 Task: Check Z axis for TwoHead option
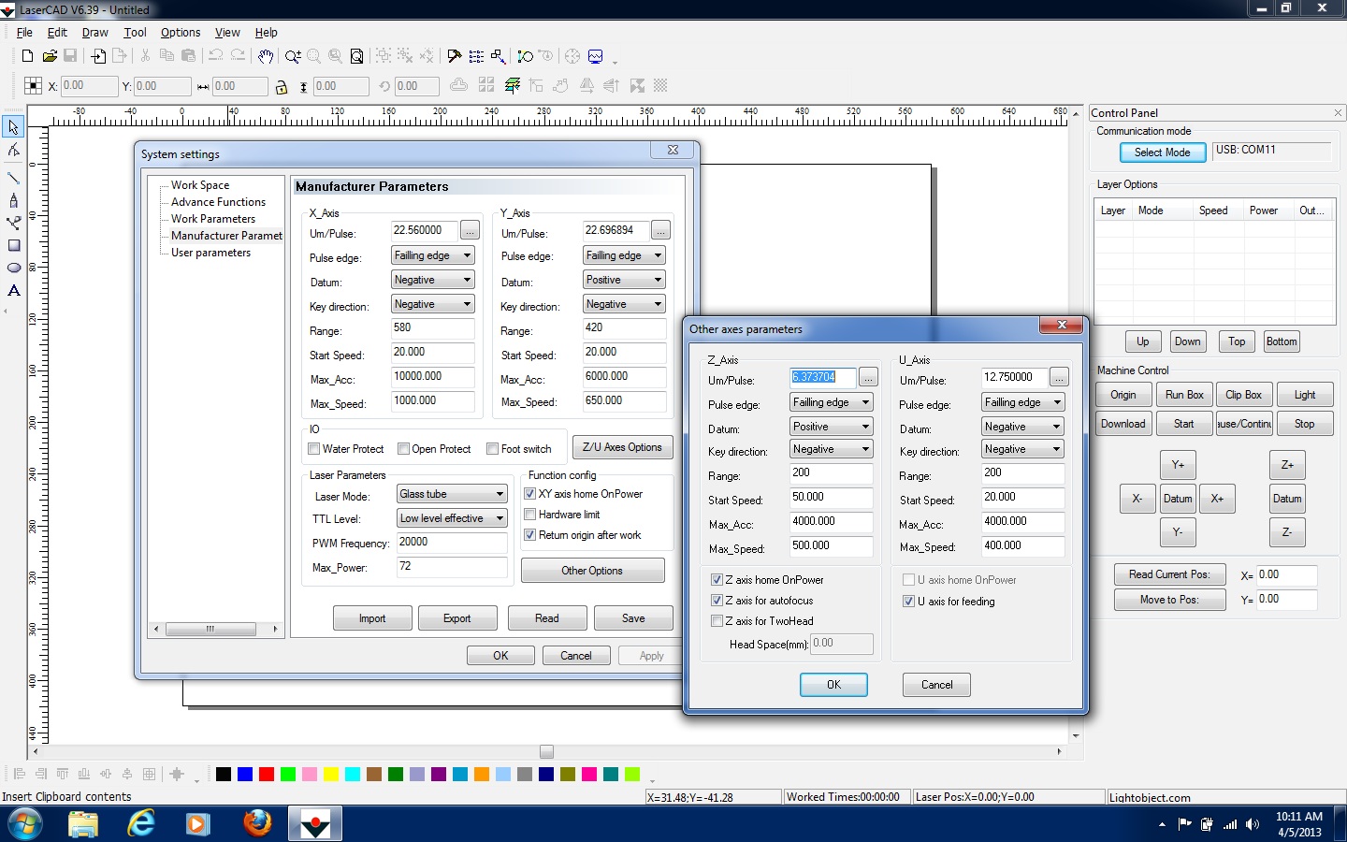717,621
